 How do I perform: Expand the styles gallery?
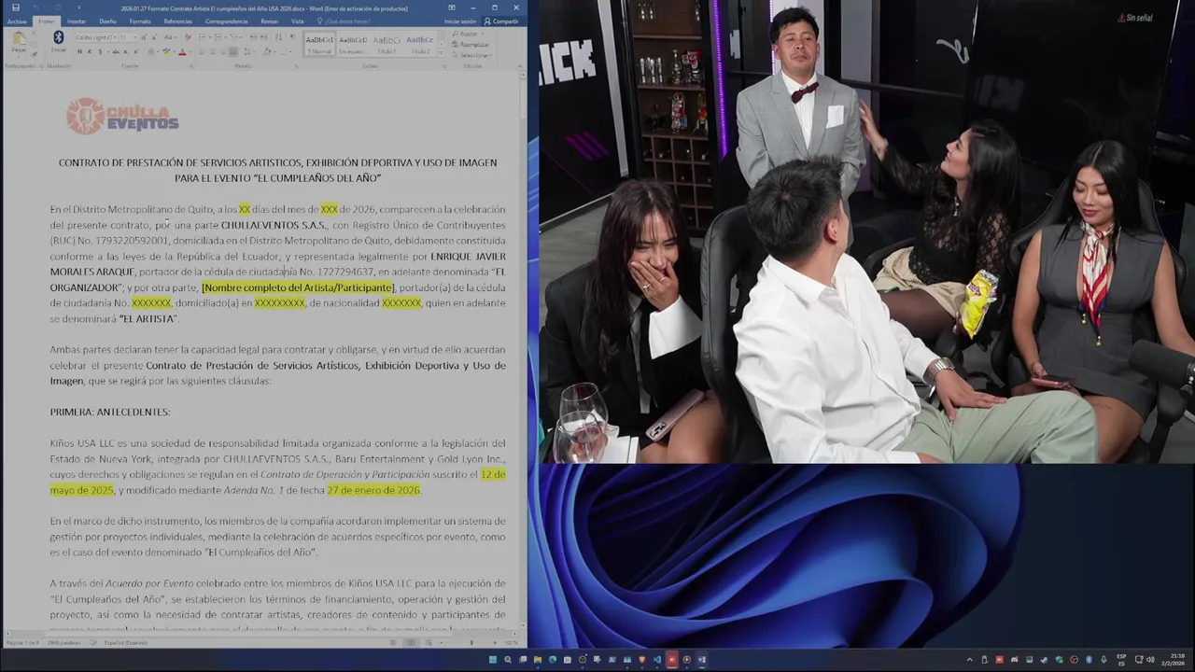tap(441, 53)
